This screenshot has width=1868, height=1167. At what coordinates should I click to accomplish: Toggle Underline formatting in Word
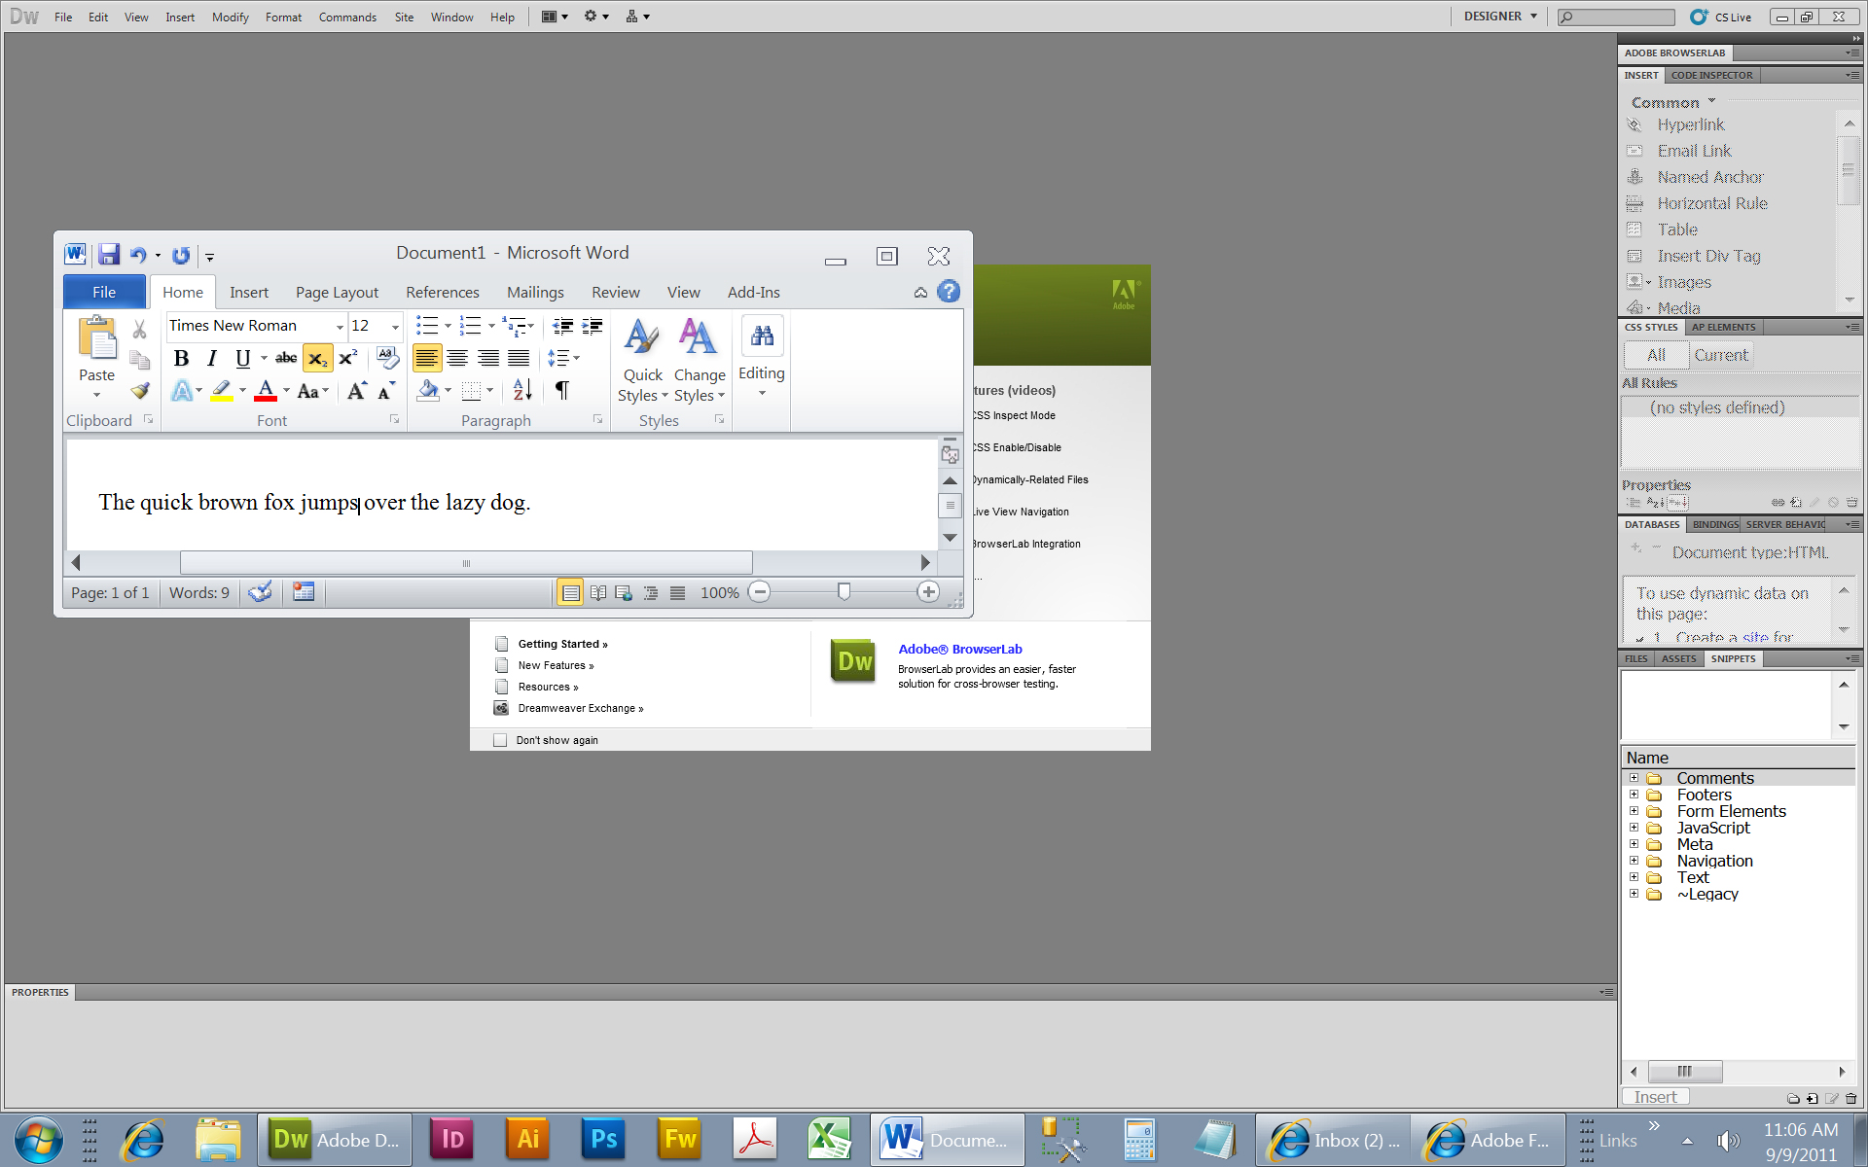(243, 358)
